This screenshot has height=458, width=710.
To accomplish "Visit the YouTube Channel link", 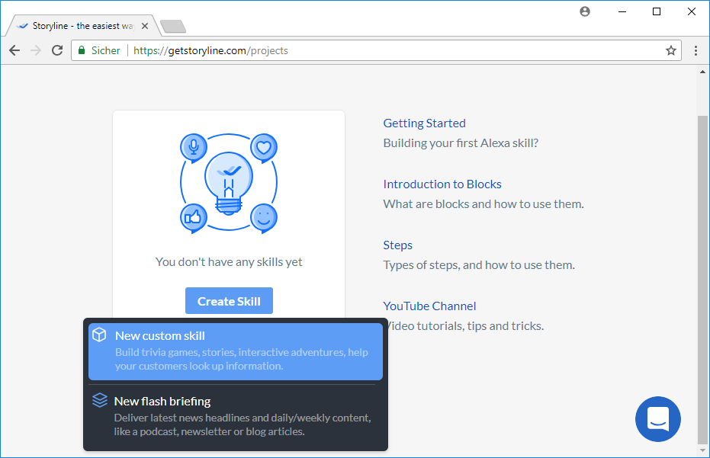I will (429, 306).
